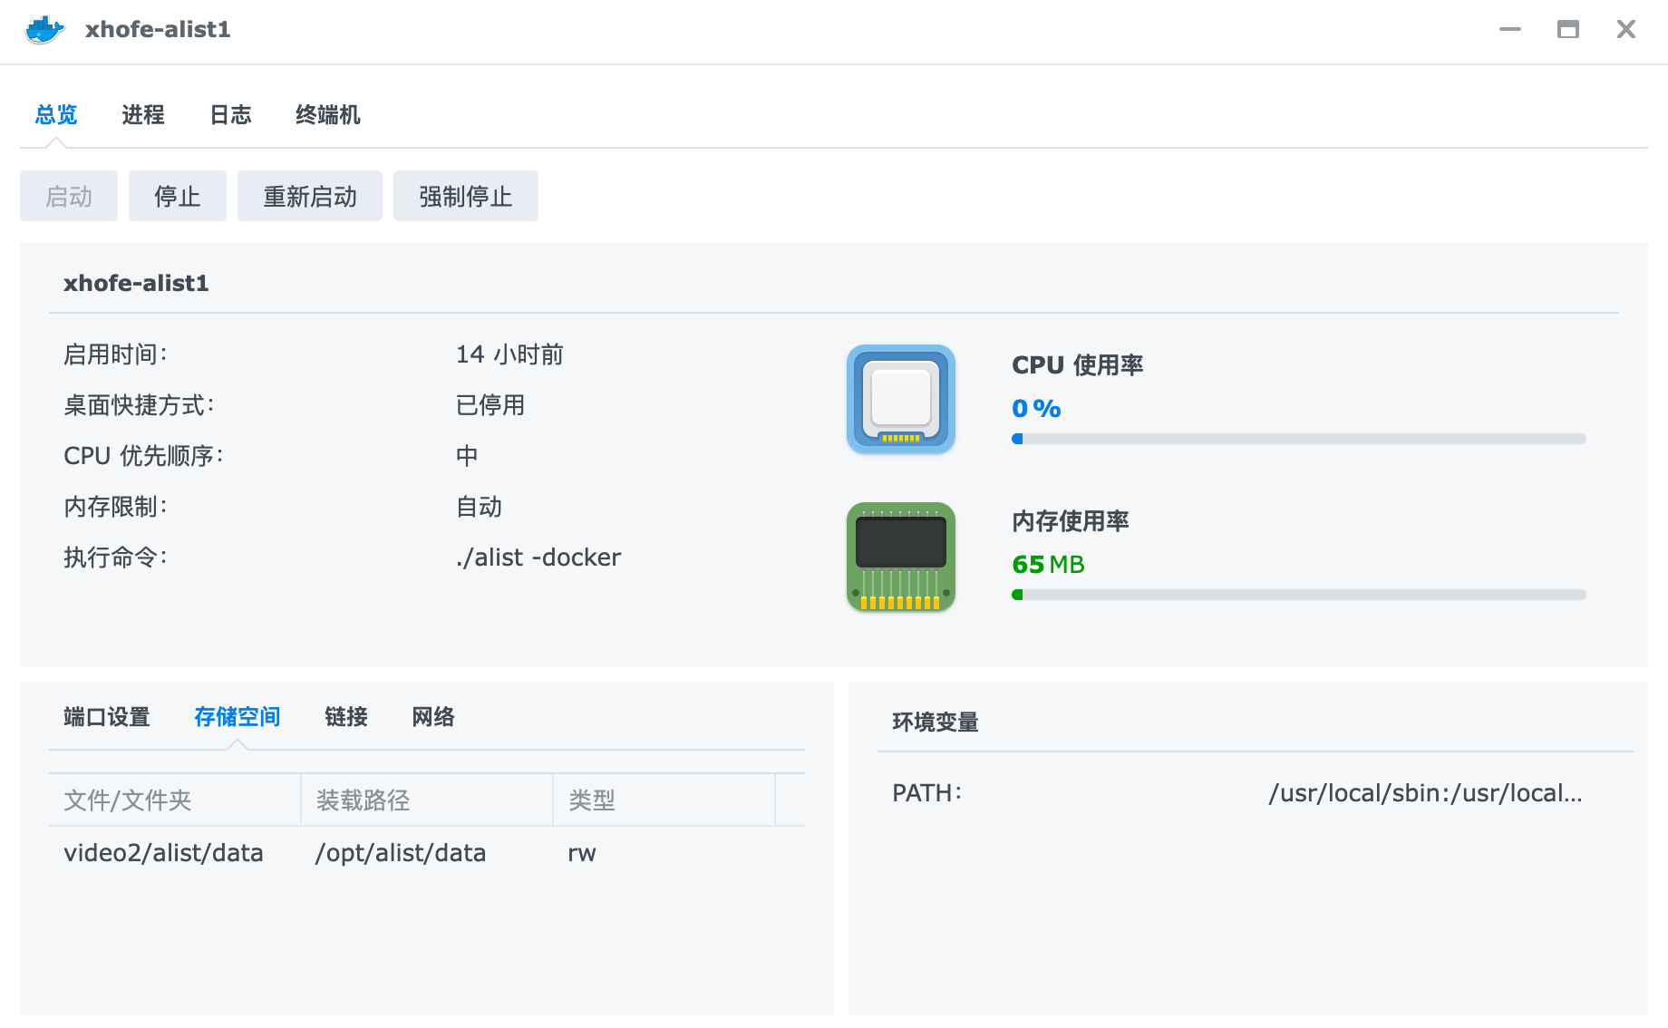
Task: Click the xhofe-alist1 panel heading
Action: tap(136, 284)
